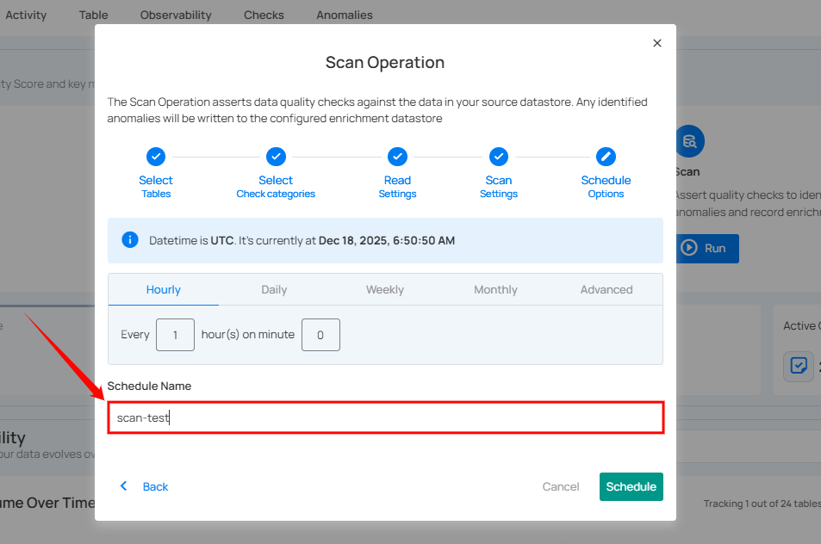Click the Scan operation icon behind the dialog
Viewport: 821px width, 544px height.
tap(689, 141)
